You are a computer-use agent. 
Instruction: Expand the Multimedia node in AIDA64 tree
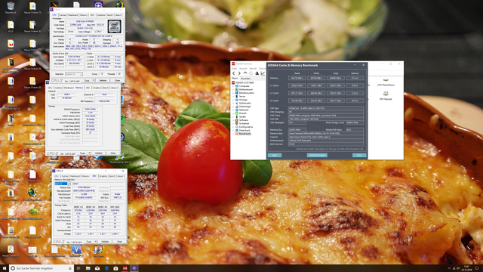(233, 103)
